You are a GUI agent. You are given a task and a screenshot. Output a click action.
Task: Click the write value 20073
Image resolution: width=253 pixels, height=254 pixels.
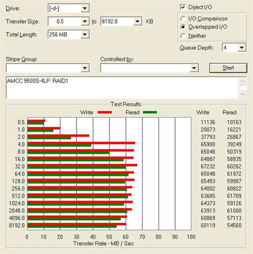[208, 130]
